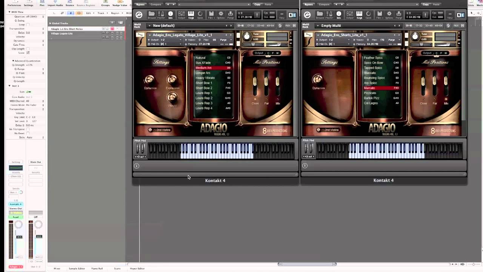Toggle No Transpose checkbox in Inst 1
This screenshot has width=483, height=272.
[x=28, y=129]
